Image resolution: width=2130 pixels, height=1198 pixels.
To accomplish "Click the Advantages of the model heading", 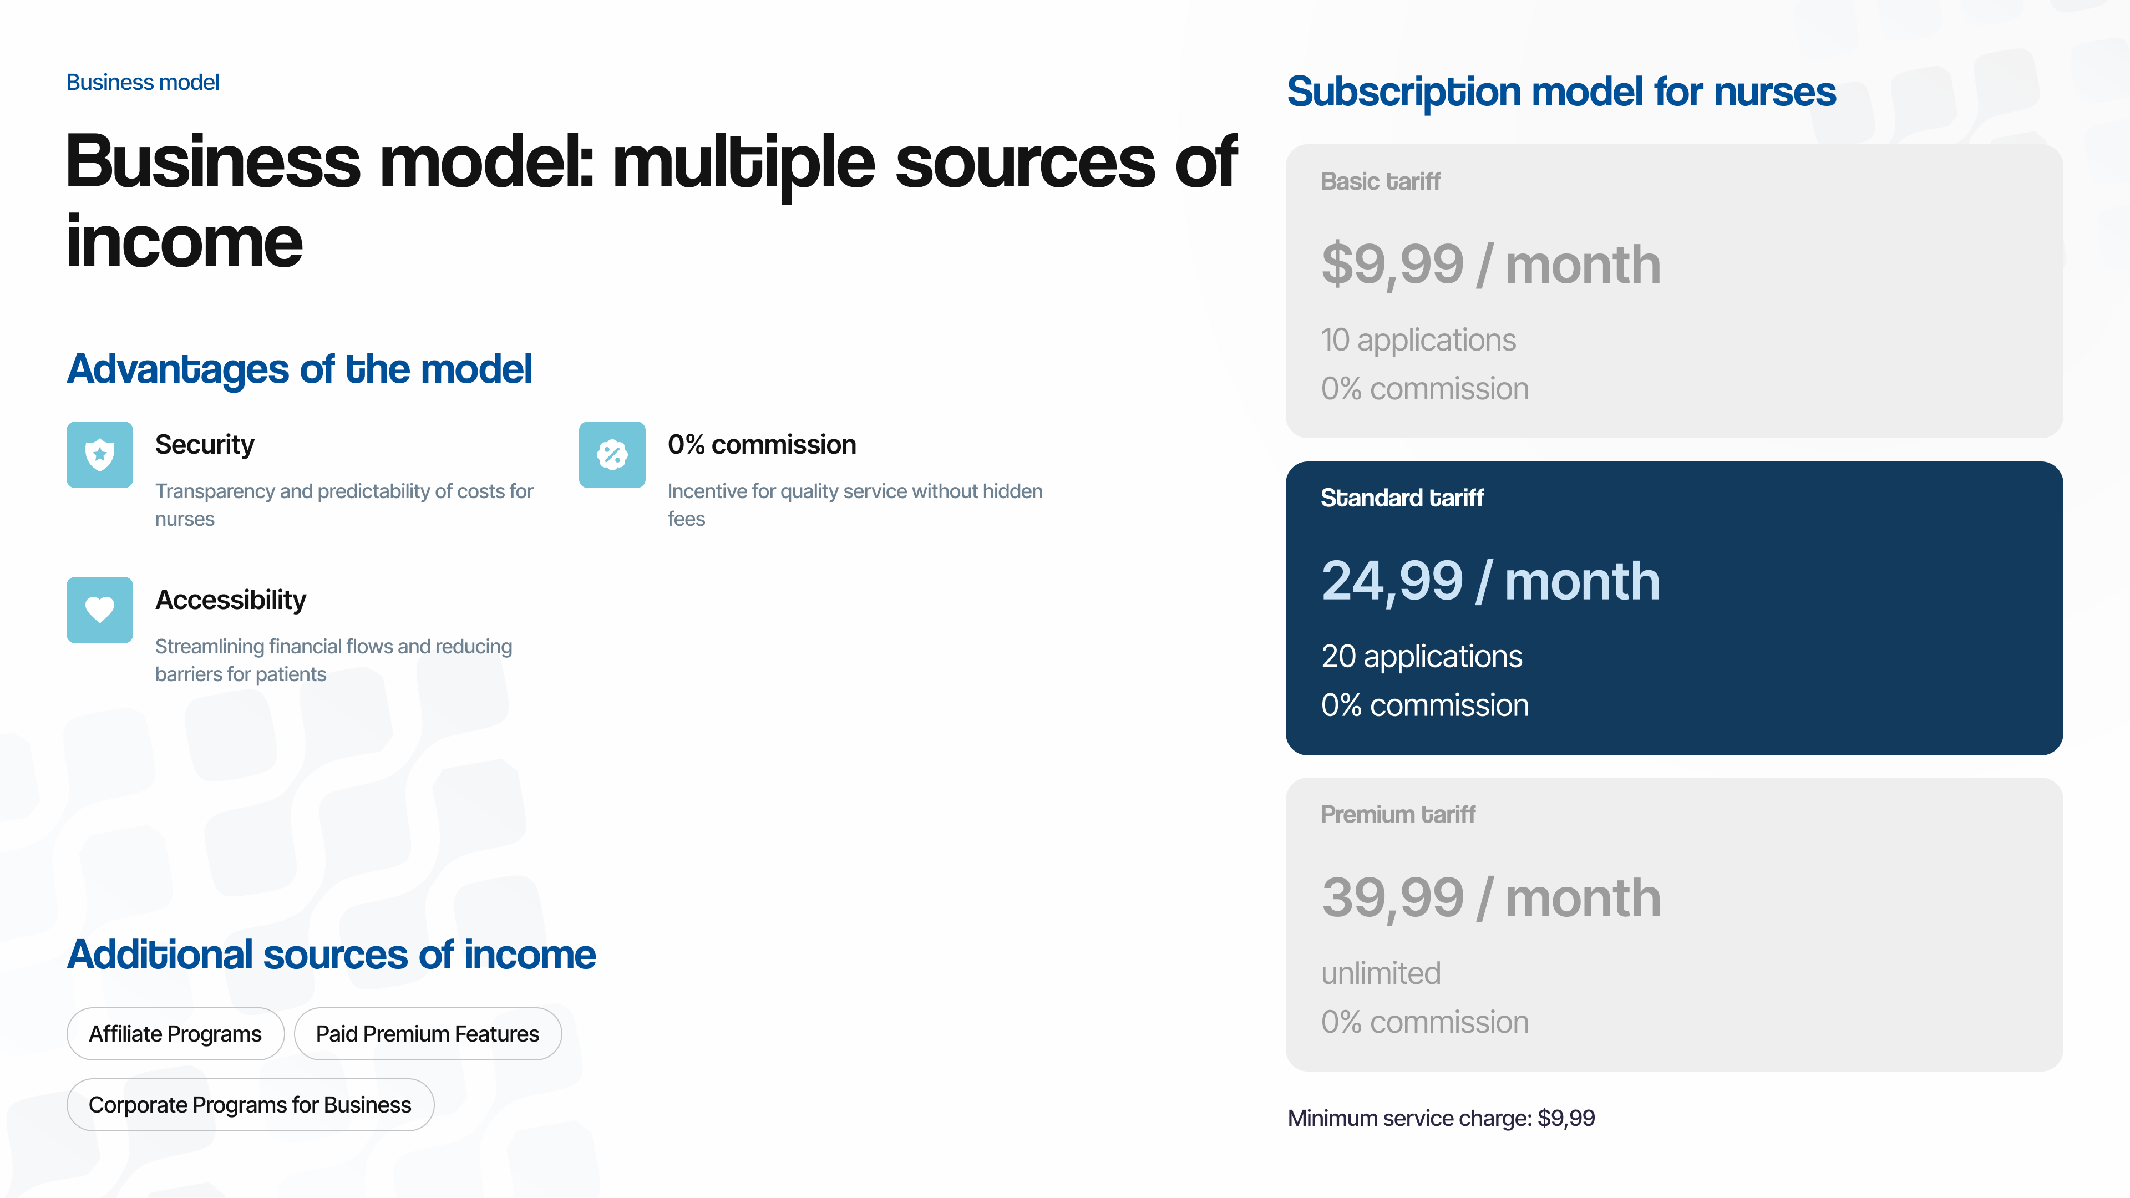I will coord(300,369).
